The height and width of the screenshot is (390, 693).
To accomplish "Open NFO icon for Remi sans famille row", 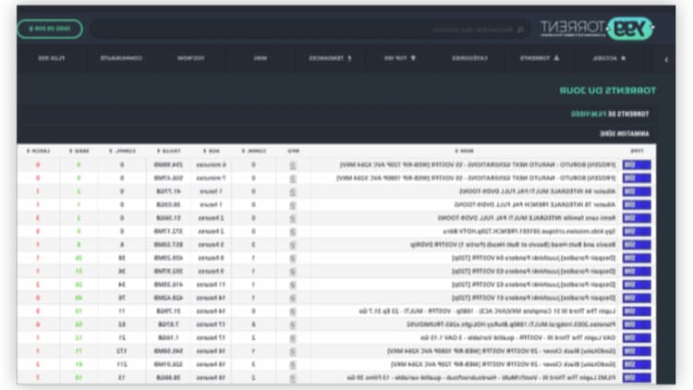I will [292, 218].
